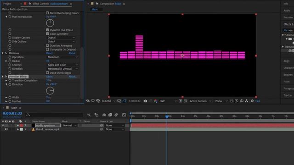Toggle Transition Completion stopwatch

[10, 81]
